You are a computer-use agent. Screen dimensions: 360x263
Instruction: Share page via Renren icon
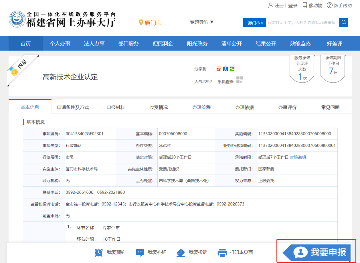[225, 69]
